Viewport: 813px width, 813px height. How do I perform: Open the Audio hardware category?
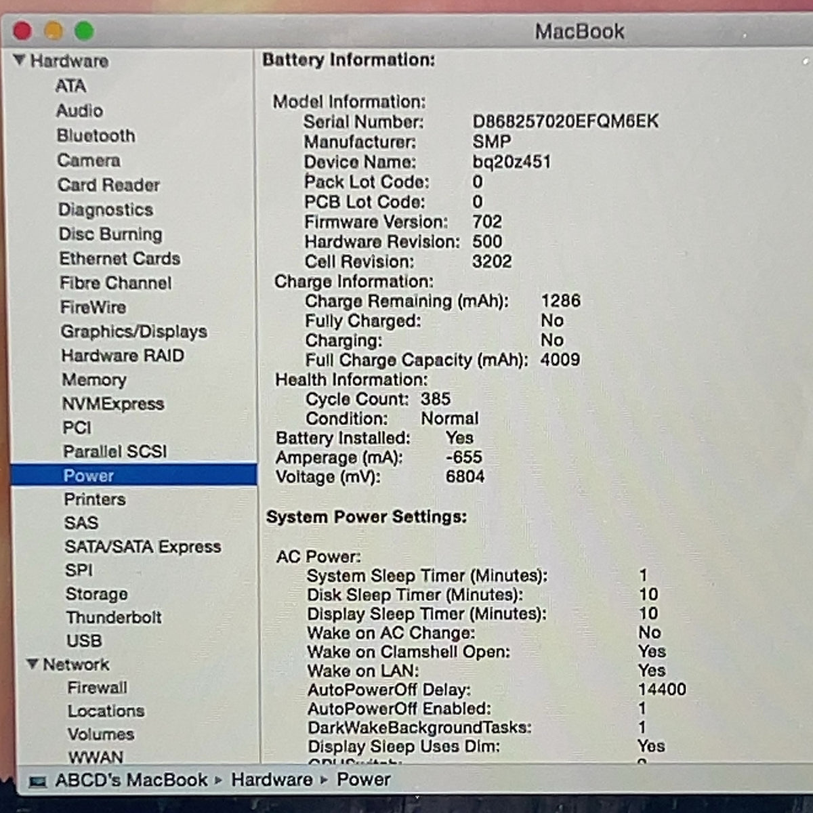(80, 110)
